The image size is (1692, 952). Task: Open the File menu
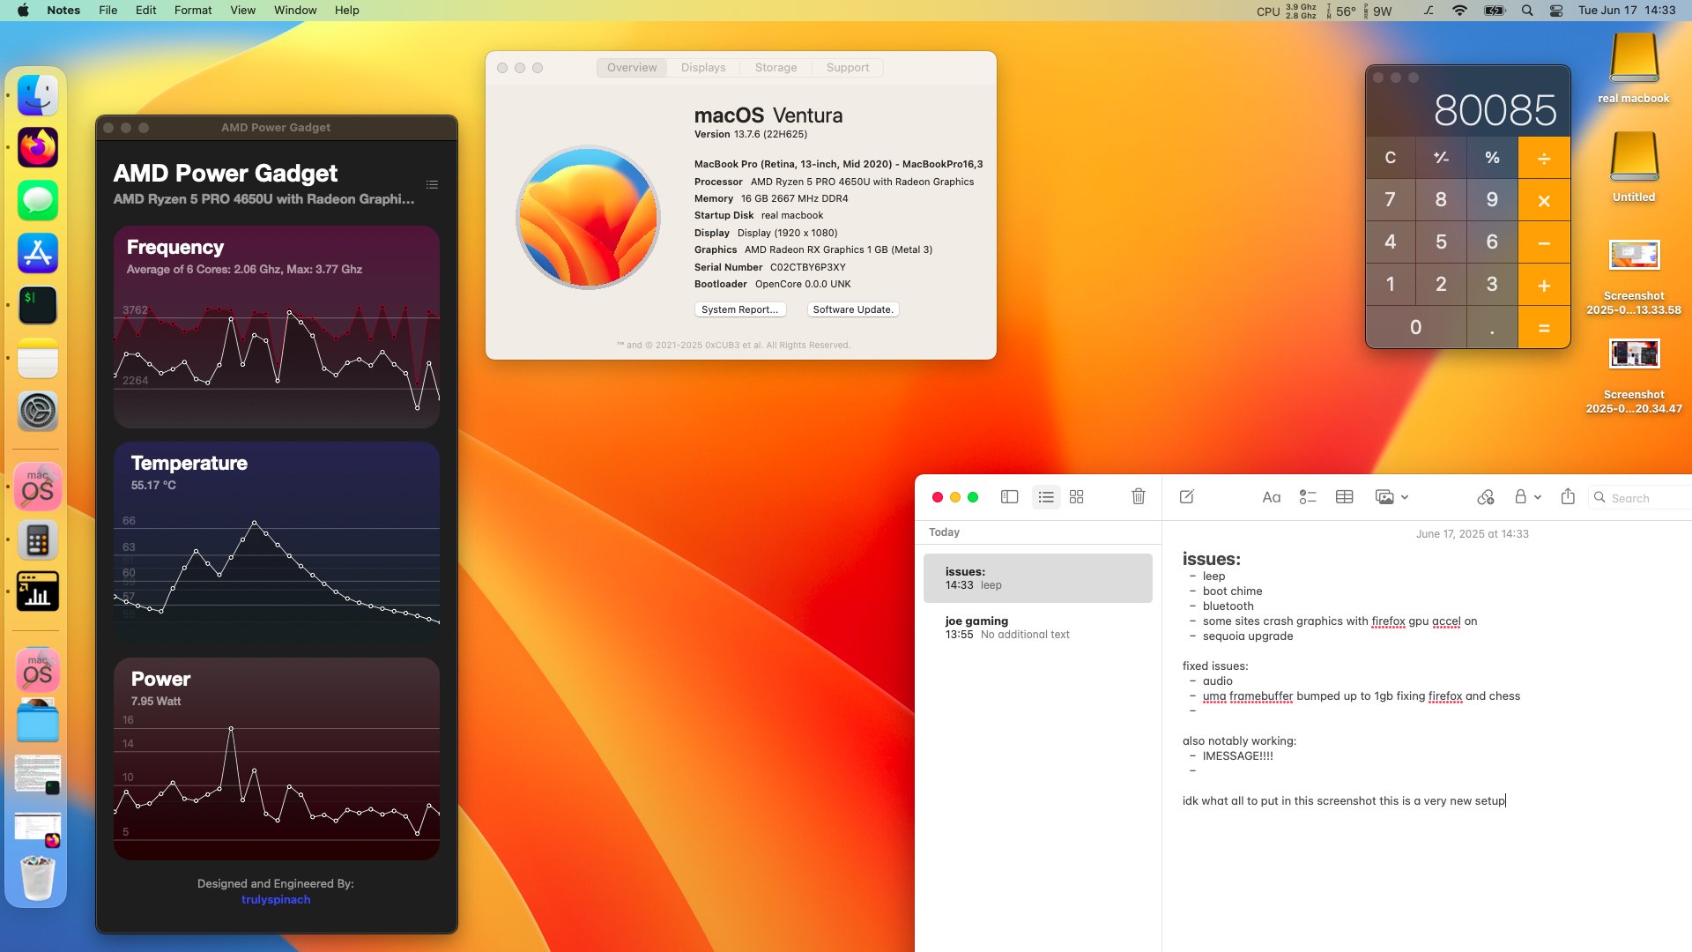108,11
